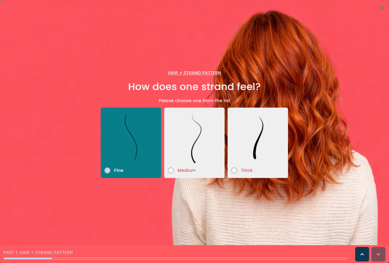Dismiss the survey with the X icon

[381, 8]
